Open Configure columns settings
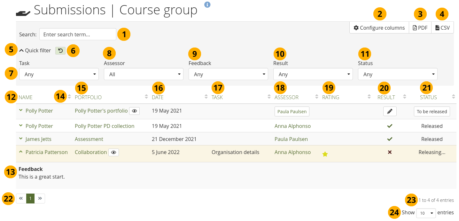Screen dimensions: 459x221 (x=379, y=28)
